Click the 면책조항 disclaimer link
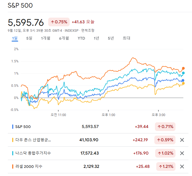The width and height of the screenshot is (192, 176). click(x=88, y=30)
